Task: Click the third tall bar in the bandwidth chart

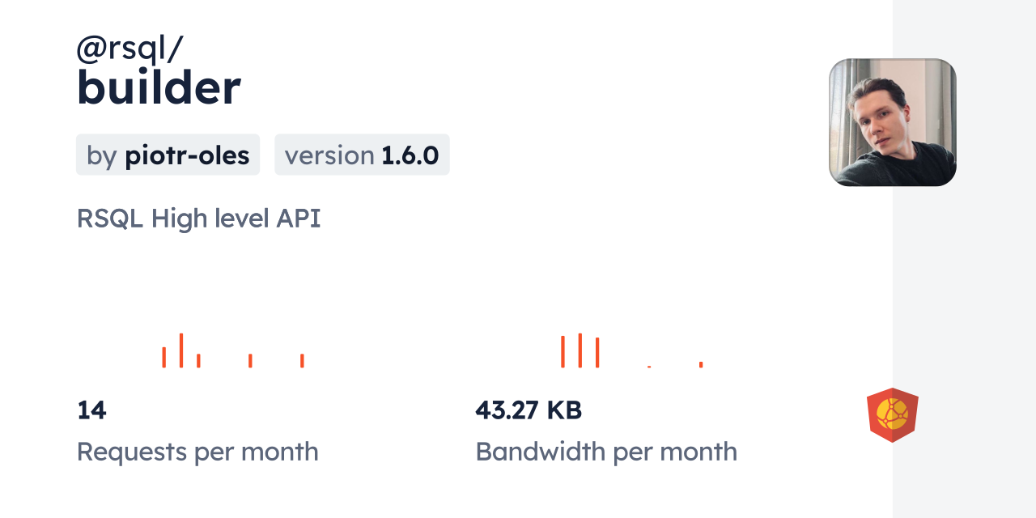Action: click(597, 352)
